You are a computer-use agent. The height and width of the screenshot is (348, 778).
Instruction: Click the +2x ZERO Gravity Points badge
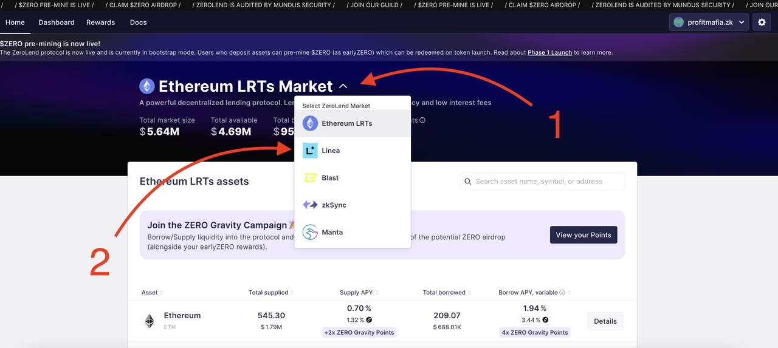point(359,332)
